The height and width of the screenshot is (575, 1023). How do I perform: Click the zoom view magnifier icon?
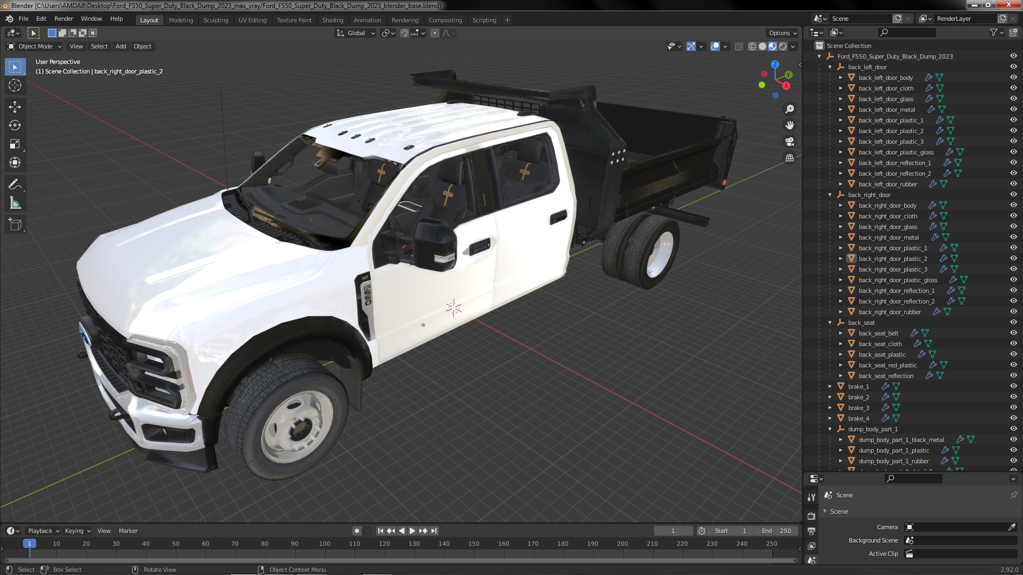pyautogui.click(x=790, y=109)
